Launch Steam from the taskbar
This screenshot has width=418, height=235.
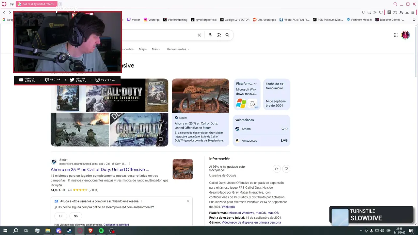pos(69,231)
